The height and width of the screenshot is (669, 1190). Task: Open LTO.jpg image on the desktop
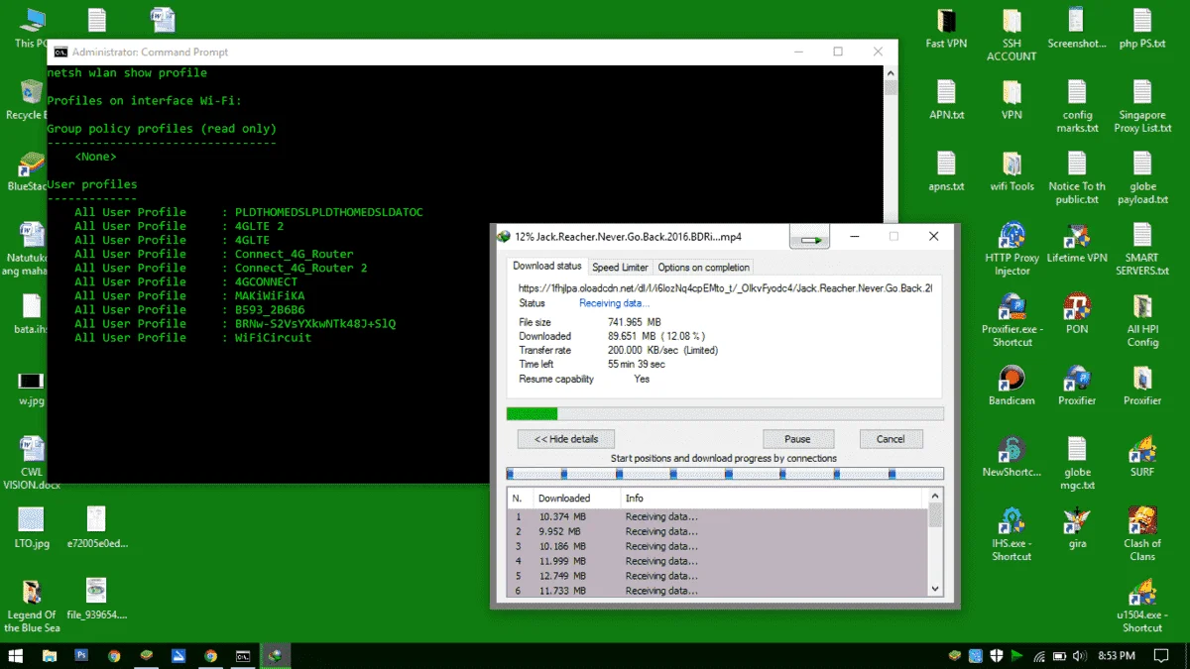32,528
